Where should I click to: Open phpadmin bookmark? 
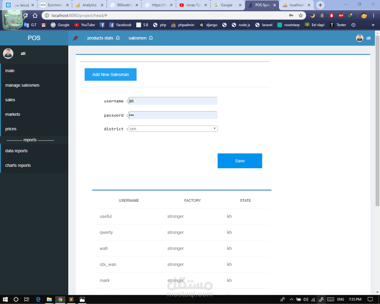(182, 25)
